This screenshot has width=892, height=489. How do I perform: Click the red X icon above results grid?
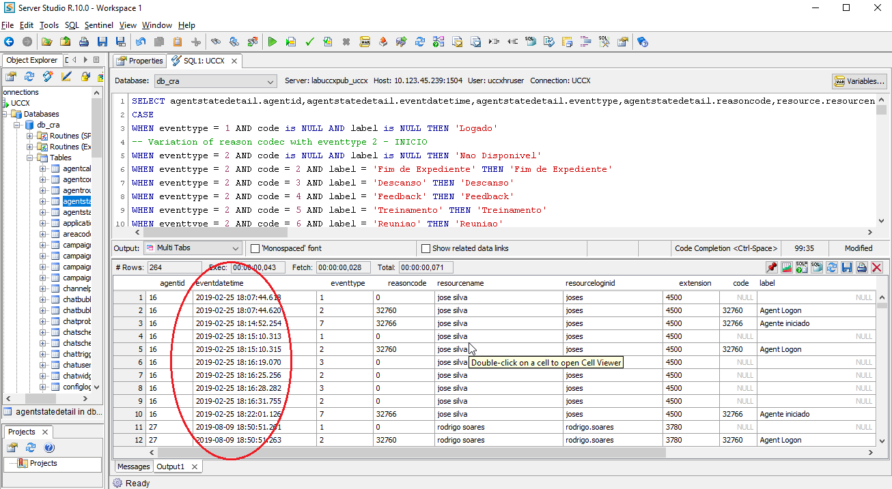[877, 267]
